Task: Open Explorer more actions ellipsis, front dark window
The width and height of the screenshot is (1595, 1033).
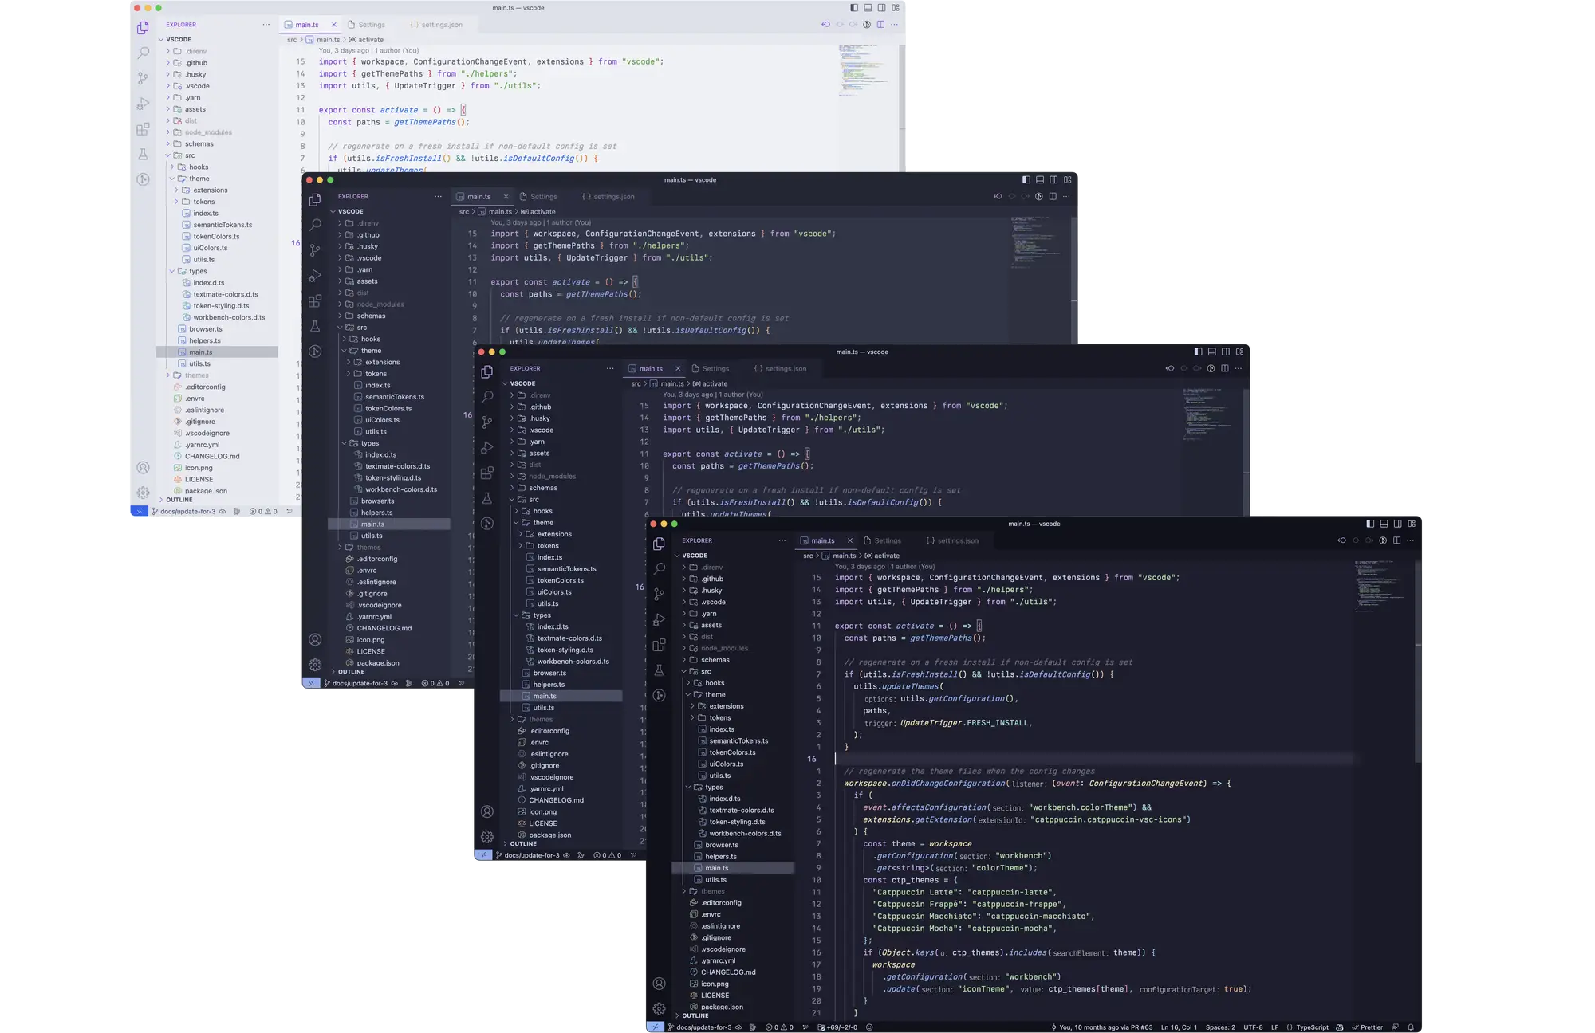Action: pyautogui.click(x=782, y=540)
